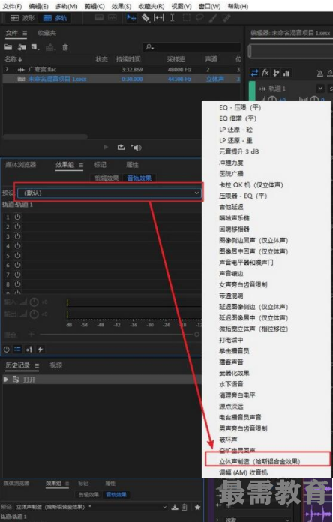The width and height of the screenshot is (333, 522).
Task: Click the 输入 gain knob in the effects rack
Action: 34,302
